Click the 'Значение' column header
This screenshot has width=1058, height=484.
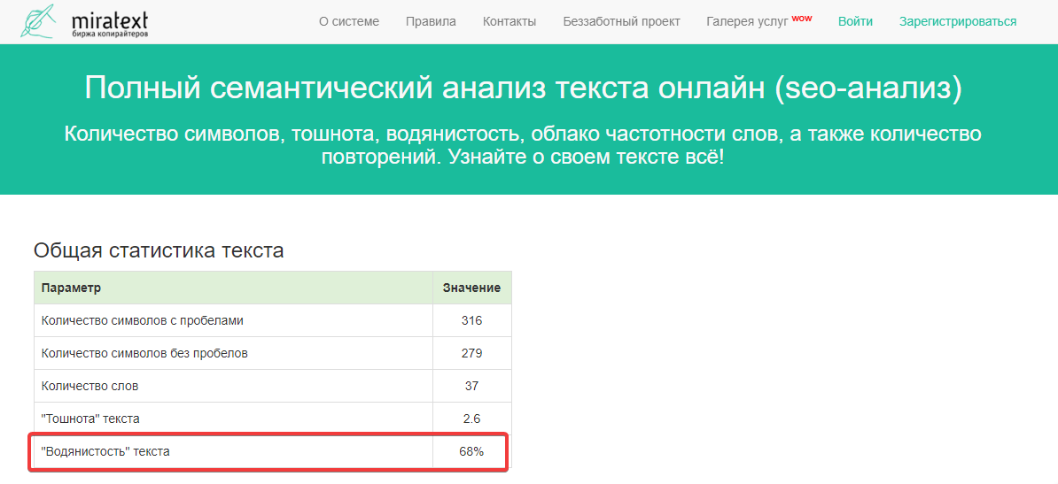471,288
